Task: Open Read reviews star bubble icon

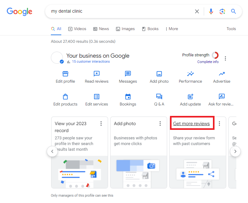Action: coord(97,74)
